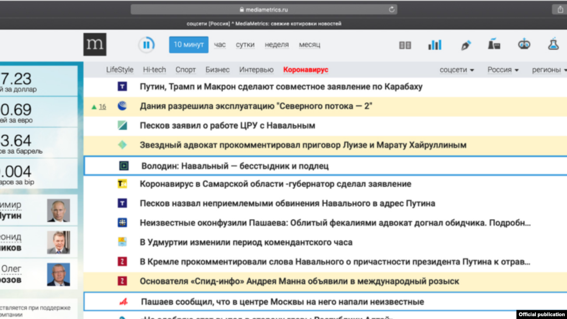Select the MediaMetrics browser tab title
This screenshot has height=319, width=567.
264,23
